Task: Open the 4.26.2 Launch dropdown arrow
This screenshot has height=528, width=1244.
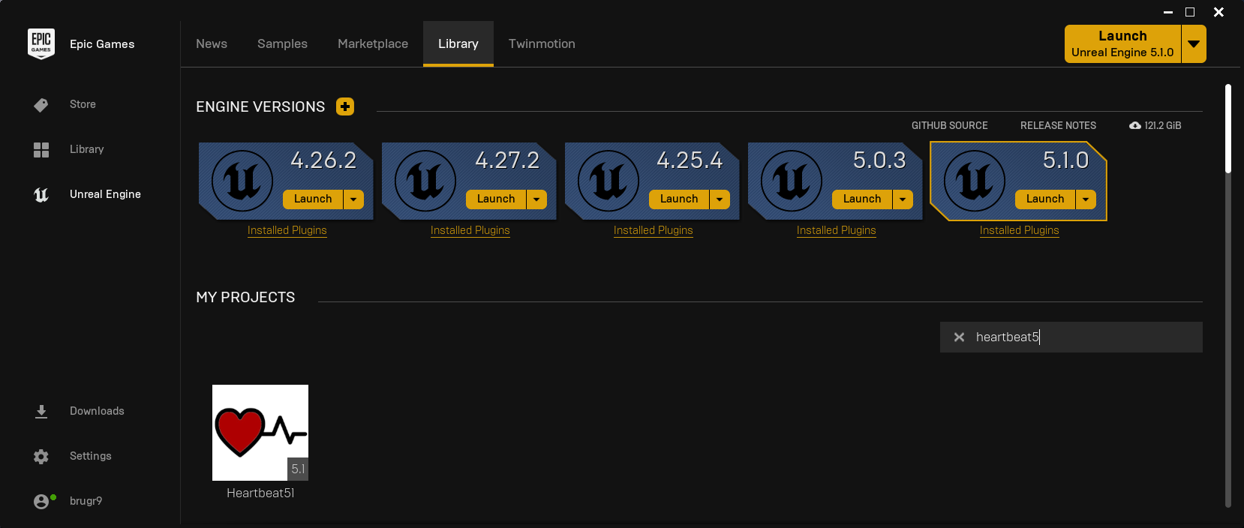Action: (353, 199)
